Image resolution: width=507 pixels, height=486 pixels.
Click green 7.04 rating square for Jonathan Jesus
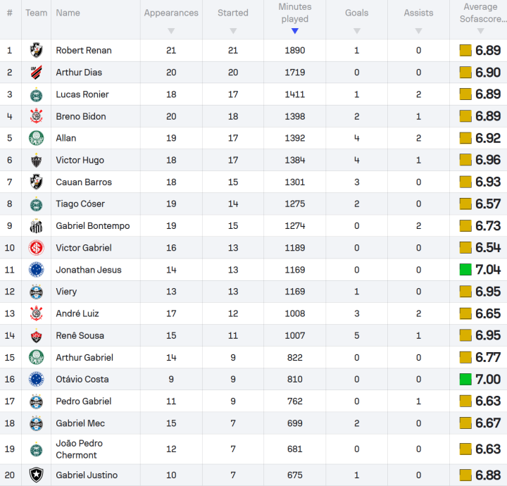pyautogui.click(x=465, y=270)
